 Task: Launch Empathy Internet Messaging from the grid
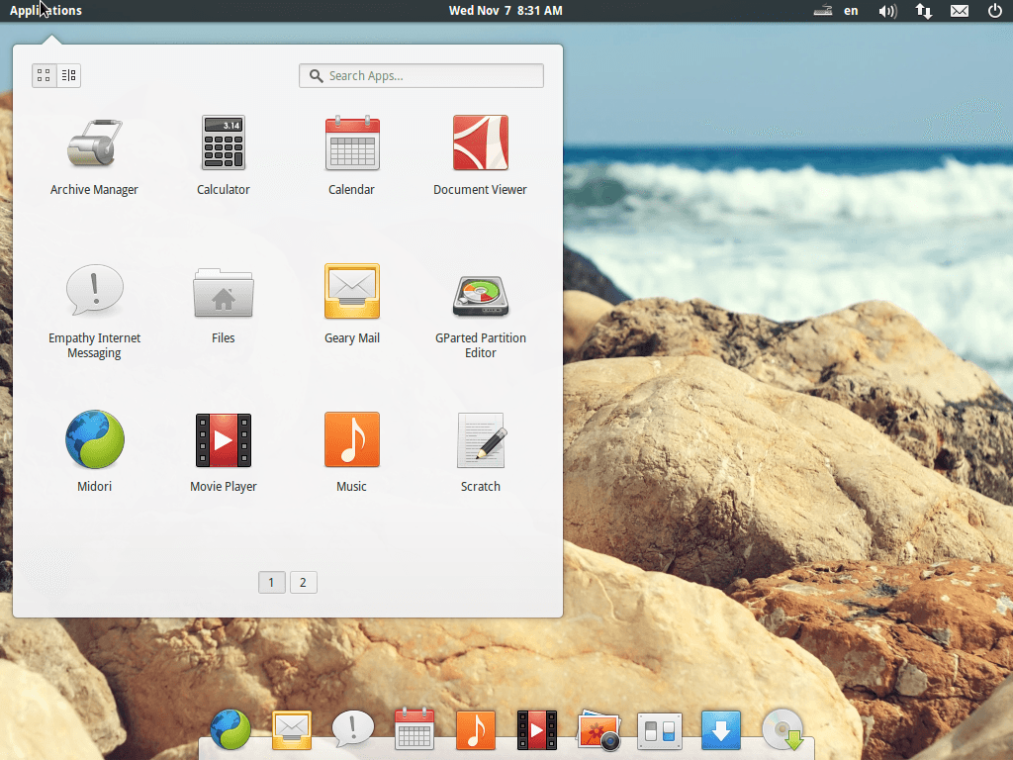pyautogui.click(x=94, y=312)
